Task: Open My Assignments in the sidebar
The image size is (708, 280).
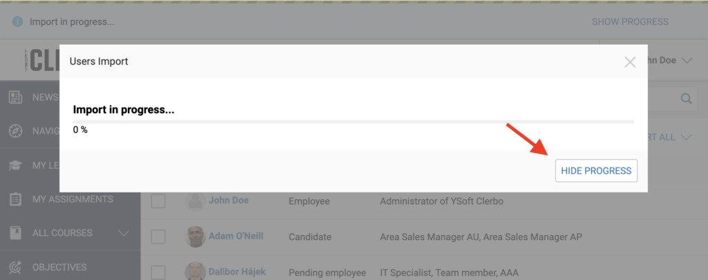Action: pyautogui.click(x=73, y=199)
